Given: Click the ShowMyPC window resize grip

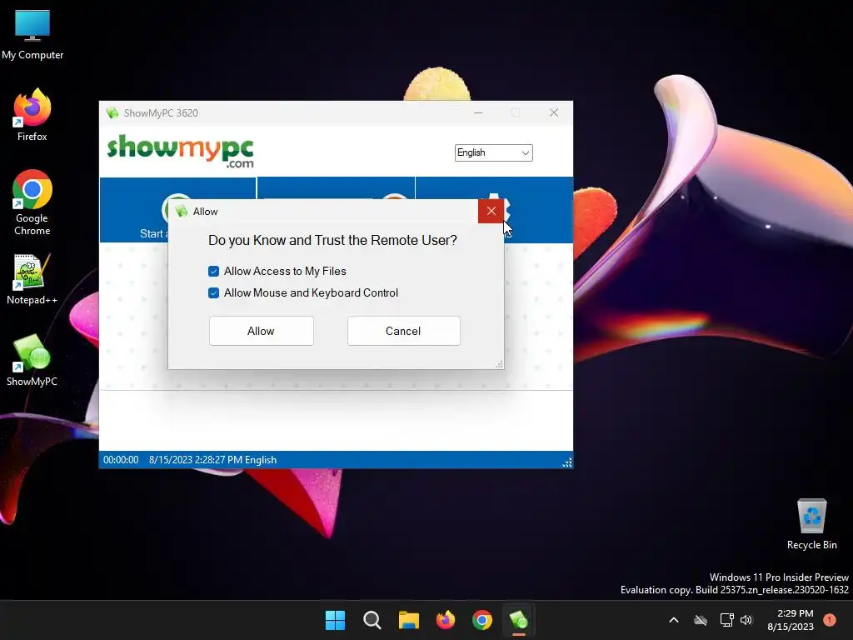Looking at the screenshot, I should [566, 462].
